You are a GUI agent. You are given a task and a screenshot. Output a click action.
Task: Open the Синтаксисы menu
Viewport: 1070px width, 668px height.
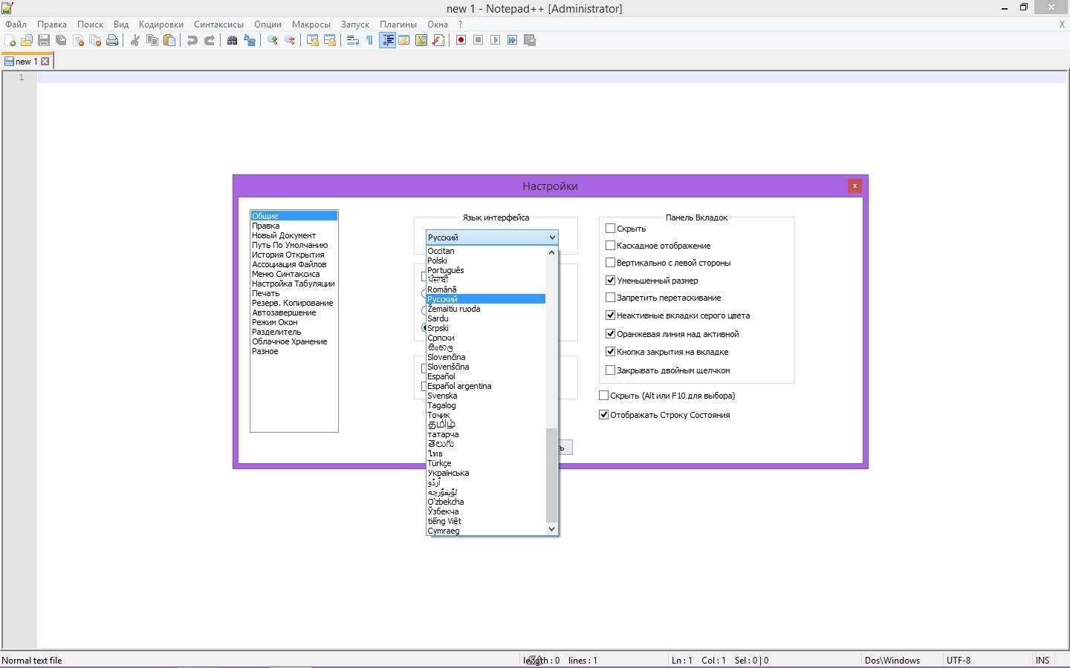pos(218,24)
